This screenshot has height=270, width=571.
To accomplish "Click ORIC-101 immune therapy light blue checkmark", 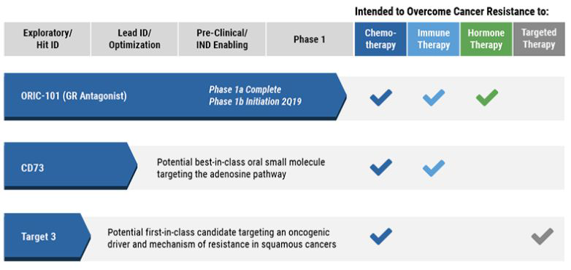I will (434, 98).
